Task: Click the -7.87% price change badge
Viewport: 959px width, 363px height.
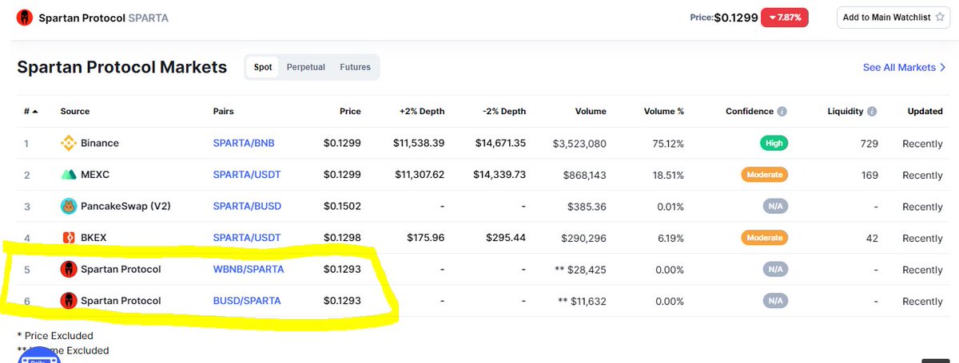Action: point(784,18)
